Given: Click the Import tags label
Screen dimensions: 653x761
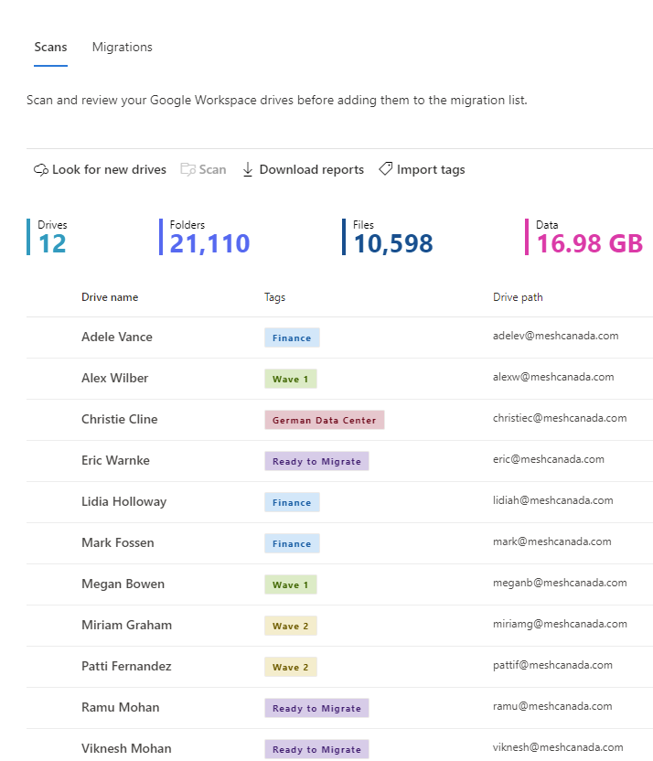Looking at the screenshot, I should tap(431, 169).
